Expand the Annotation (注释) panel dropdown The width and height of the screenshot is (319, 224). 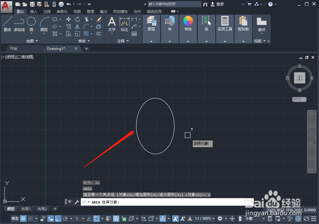(x=123, y=41)
